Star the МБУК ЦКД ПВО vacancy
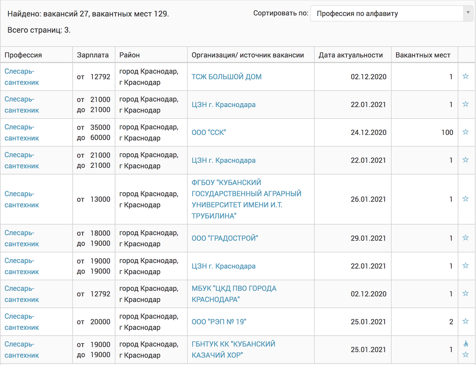This screenshot has width=476, height=365. coord(466,293)
